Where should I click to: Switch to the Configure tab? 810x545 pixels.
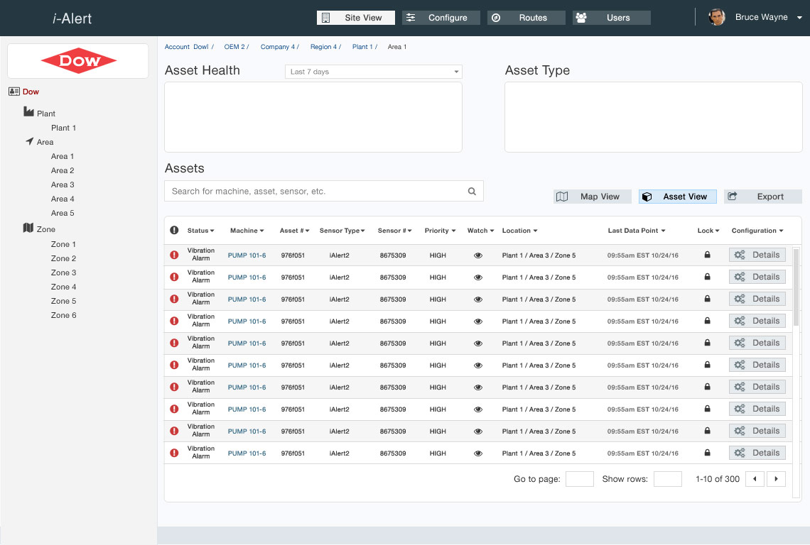pyautogui.click(x=441, y=18)
